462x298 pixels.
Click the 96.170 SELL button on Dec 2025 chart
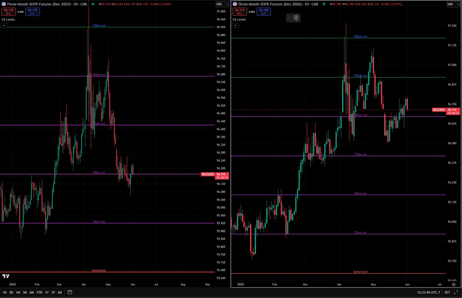click(x=9, y=12)
